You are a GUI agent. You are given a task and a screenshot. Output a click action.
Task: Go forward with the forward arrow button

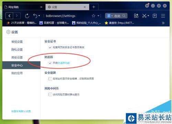tap(17, 16)
